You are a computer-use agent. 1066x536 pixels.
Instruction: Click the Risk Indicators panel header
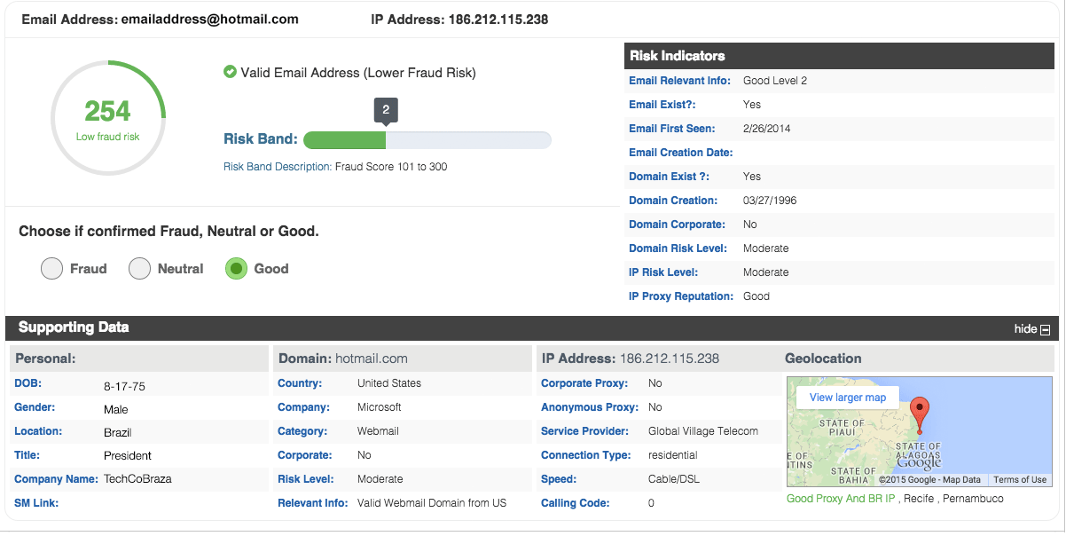coord(678,56)
